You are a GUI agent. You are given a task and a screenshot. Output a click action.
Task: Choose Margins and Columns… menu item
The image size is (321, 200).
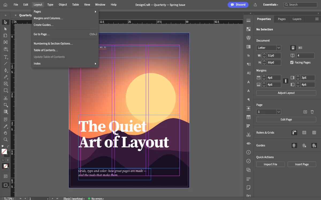click(65, 18)
